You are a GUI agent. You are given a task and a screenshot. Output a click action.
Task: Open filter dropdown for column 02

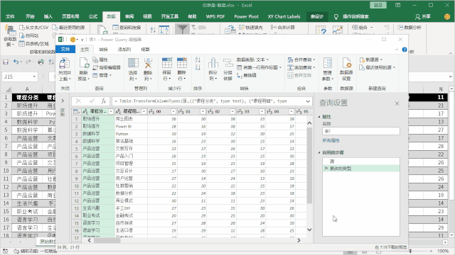pos(232,112)
